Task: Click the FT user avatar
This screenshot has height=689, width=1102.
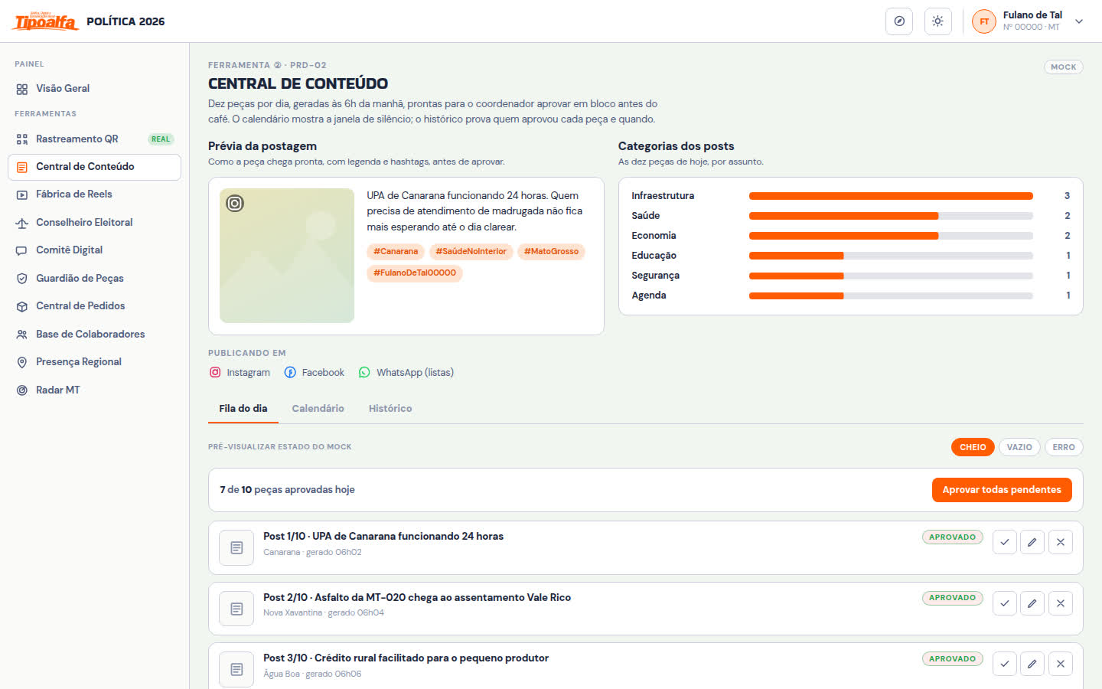Action: point(984,21)
